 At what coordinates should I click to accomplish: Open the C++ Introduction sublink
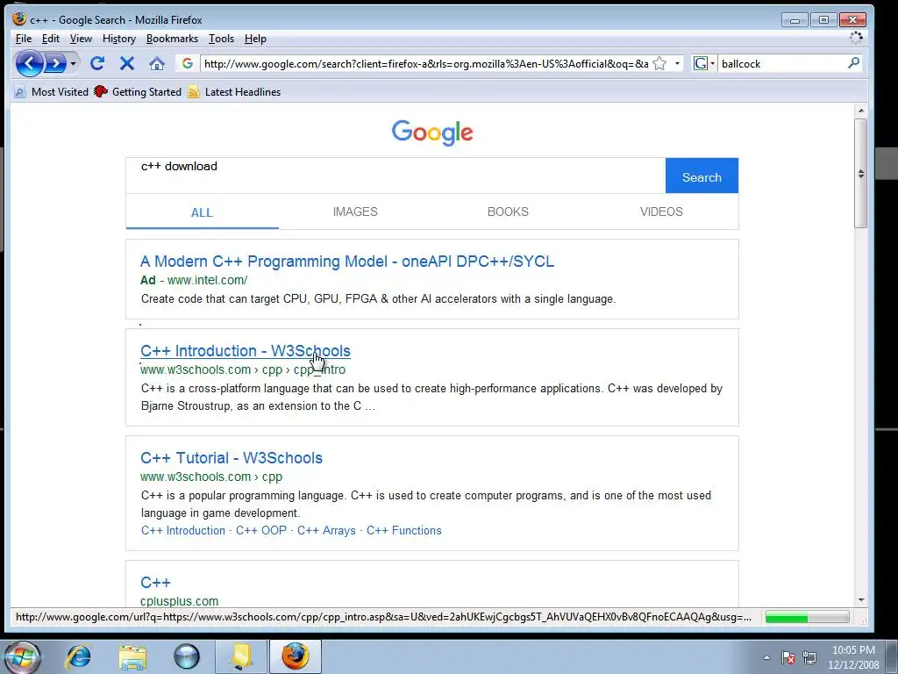183,531
